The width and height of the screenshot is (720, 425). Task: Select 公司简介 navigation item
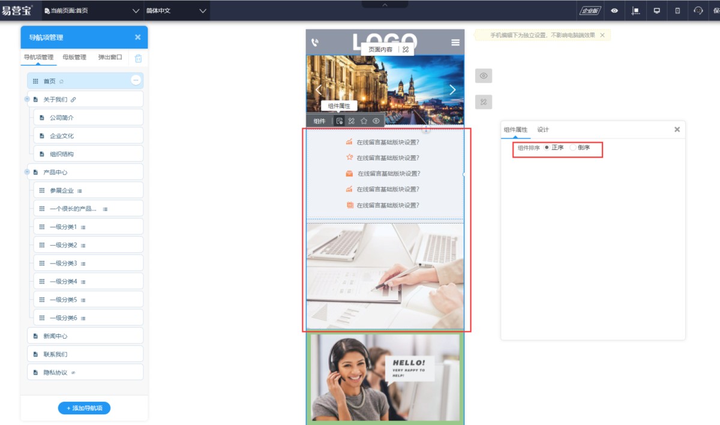point(88,117)
